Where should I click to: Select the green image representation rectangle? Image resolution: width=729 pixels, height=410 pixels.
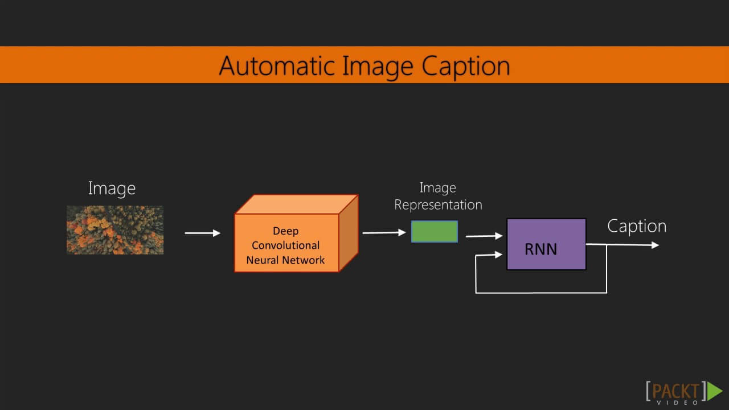(x=435, y=232)
